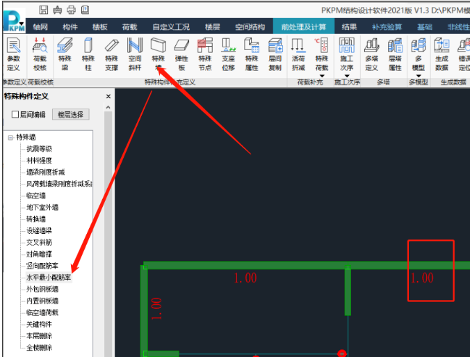Select 内置钢板墙 in the tree
This screenshot has width=470, height=357.
42,301
